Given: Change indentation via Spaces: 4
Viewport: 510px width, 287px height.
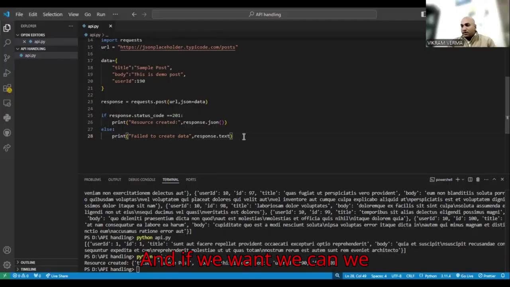Looking at the screenshot, I should pos(379,276).
